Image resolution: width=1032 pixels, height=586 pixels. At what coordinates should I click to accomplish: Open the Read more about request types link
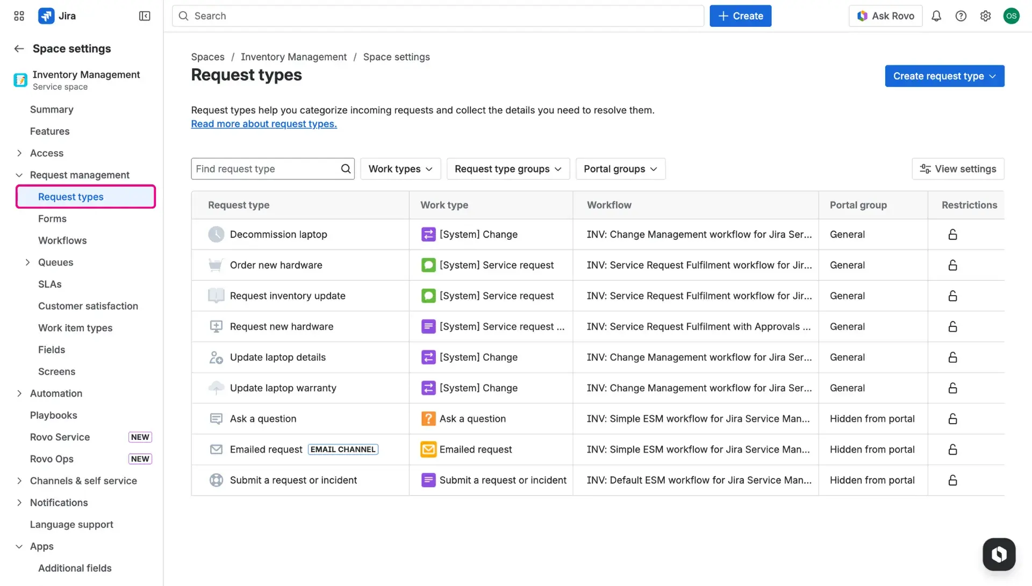click(x=264, y=124)
